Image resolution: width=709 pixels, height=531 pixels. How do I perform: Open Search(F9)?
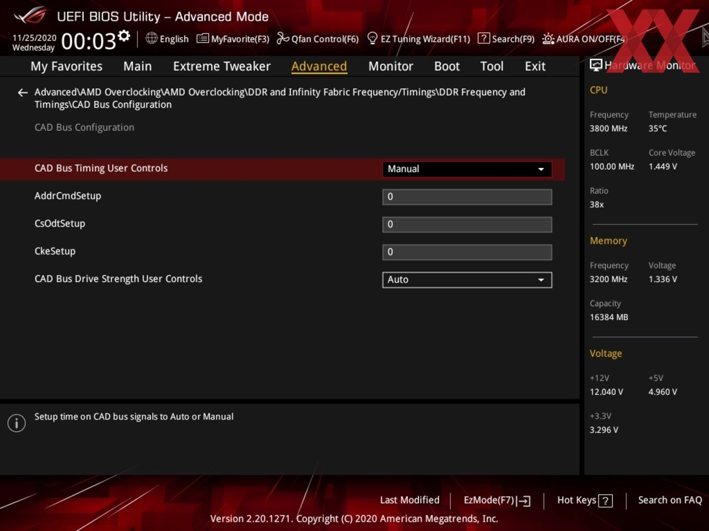pos(513,39)
